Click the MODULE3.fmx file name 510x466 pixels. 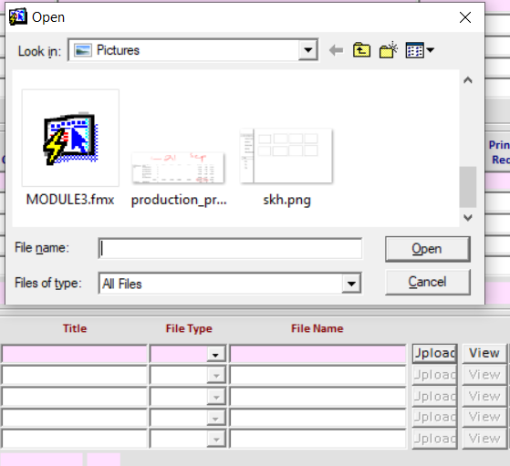click(70, 200)
